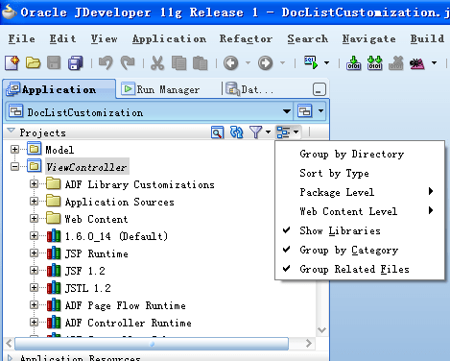Select 1.6.0_14 (Default) library row

pyautogui.click(x=116, y=236)
